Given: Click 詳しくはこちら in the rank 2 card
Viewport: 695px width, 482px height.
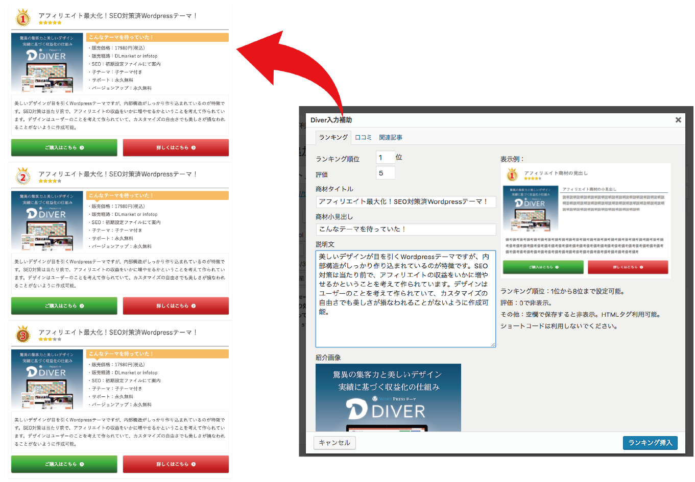Looking at the screenshot, I should (176, 306).
